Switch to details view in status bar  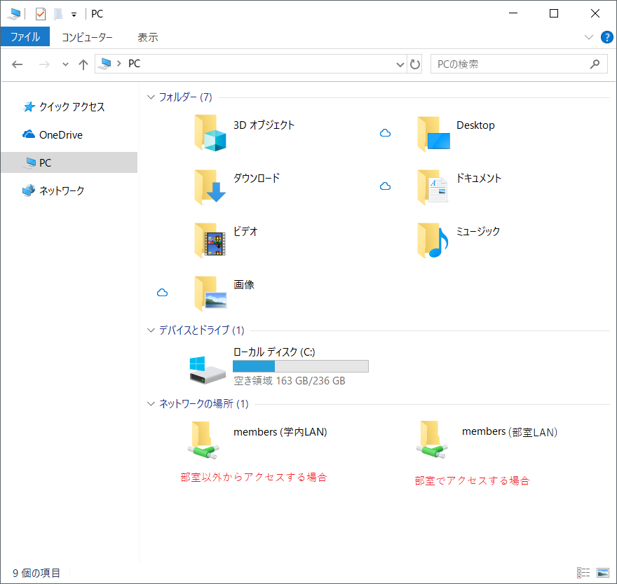coord(583,573)
